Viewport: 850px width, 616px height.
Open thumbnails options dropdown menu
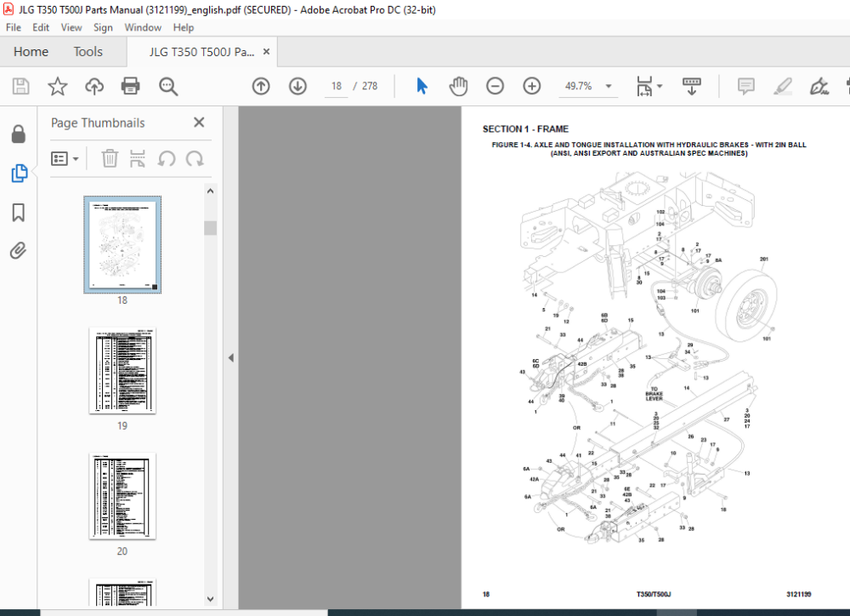(65, 158)
